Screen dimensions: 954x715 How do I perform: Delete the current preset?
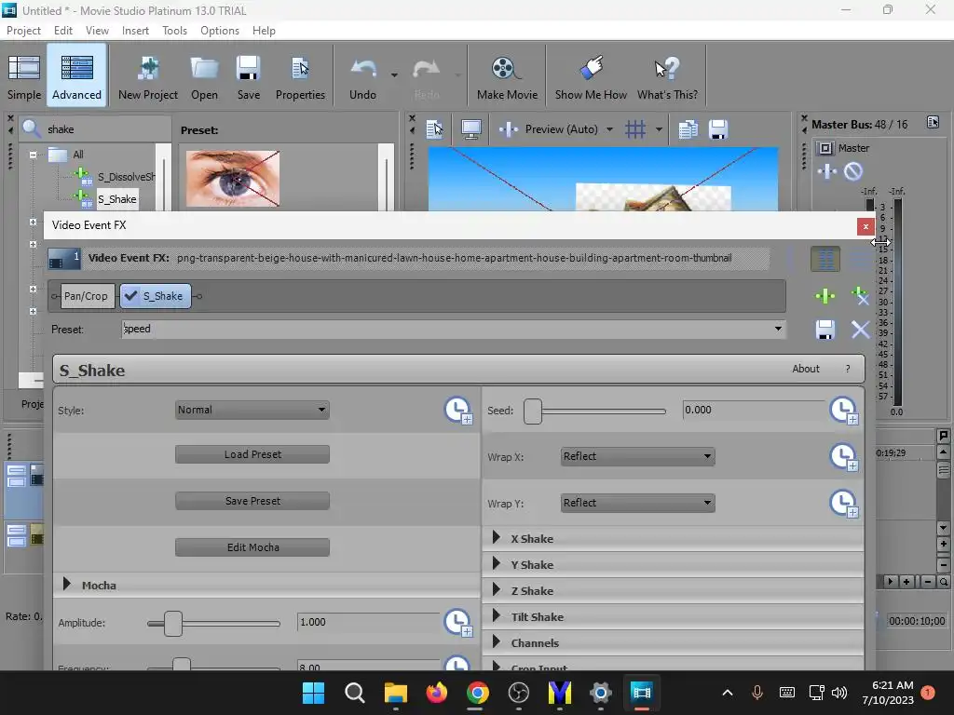tap(860, 330)
